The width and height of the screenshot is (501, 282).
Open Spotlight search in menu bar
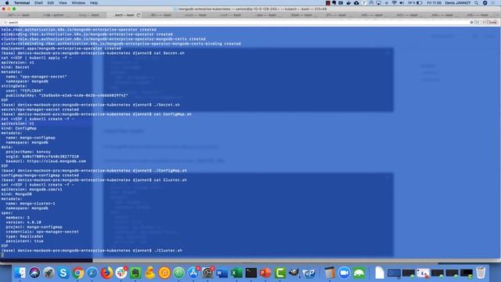pos(477,3)
